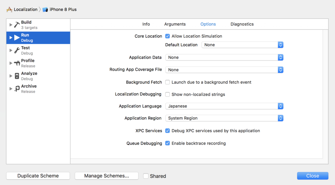This screenshot has height=185, width=335.
Task: Click the Test wrench icon
Action: pos(17,51)
